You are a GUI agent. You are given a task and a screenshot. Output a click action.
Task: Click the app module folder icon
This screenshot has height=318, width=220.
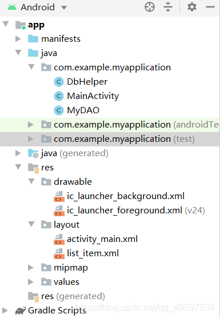click(21, 25)
